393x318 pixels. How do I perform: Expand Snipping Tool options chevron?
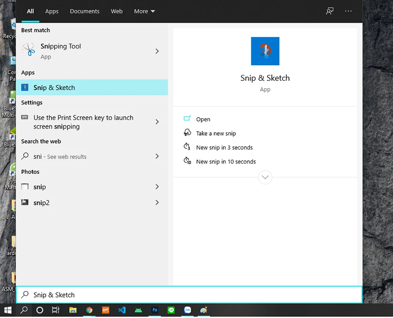click(157, 51)
